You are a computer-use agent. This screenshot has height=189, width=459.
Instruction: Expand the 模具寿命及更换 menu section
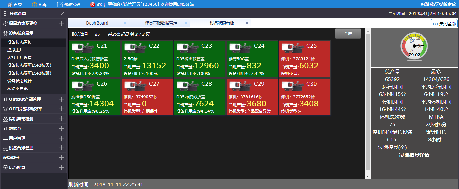coord(61,23)
